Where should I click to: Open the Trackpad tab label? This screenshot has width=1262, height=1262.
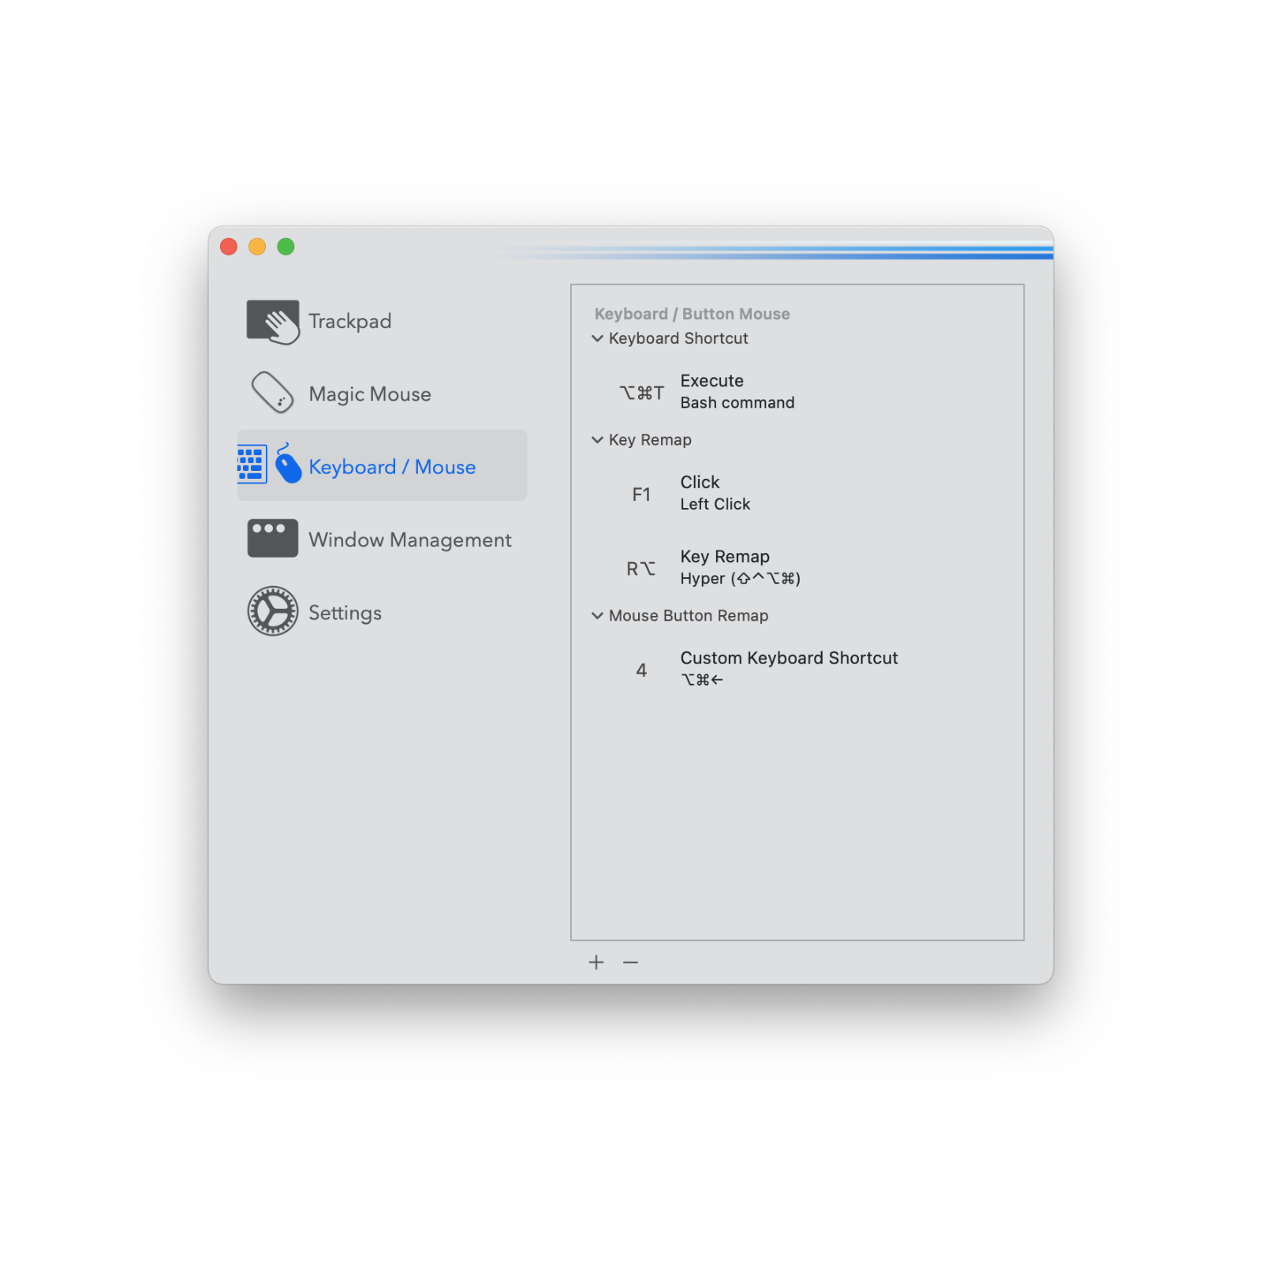[x=349, y=322]
